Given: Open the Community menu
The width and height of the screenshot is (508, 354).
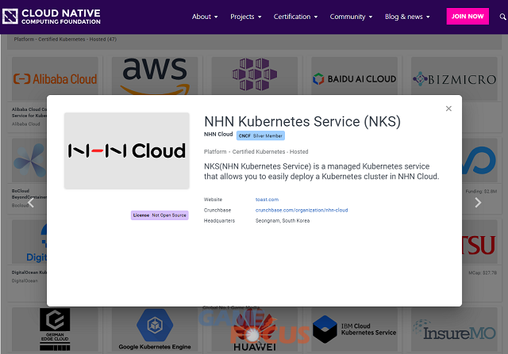Looking at the screenshot, I should point(351,17).
